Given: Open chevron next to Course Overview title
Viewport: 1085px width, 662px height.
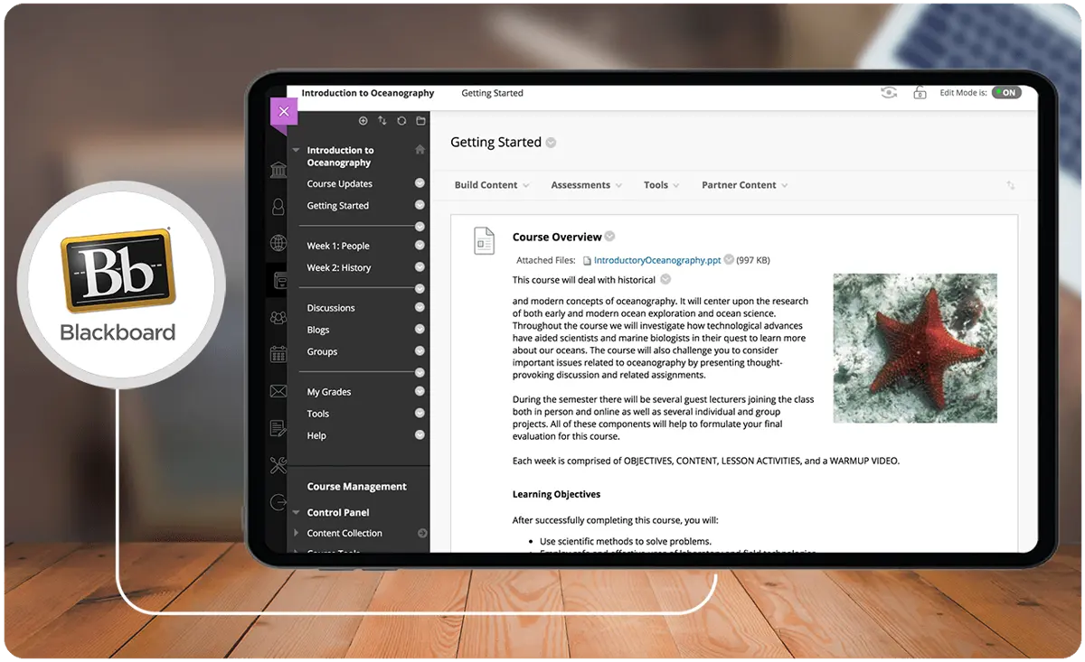Looking at the screenshot, I should click(x=609, y=237).
